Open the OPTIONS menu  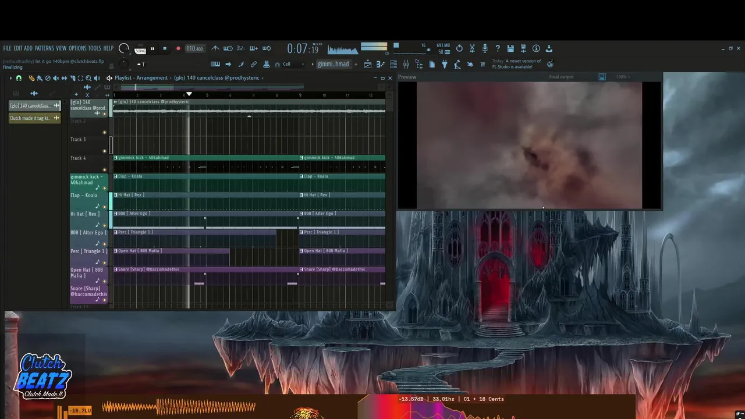(x=77, y=48)
